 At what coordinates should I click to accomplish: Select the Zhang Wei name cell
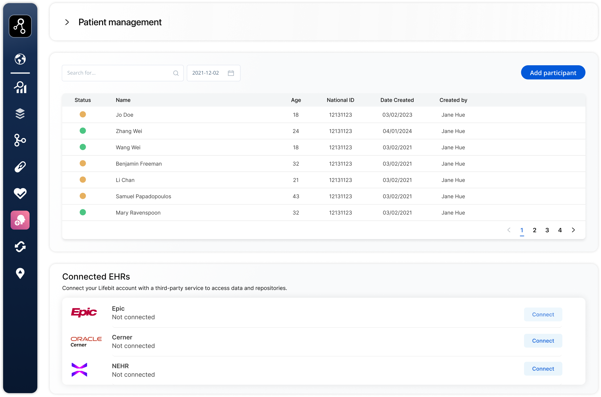pos(129,131)
